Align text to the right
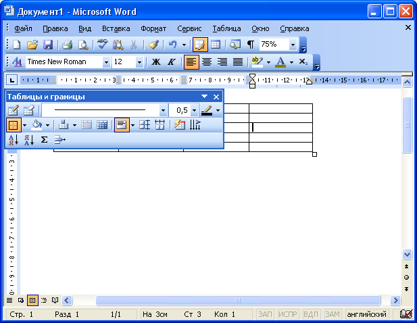The image size is (417, 323). click(x=222, y=62)
